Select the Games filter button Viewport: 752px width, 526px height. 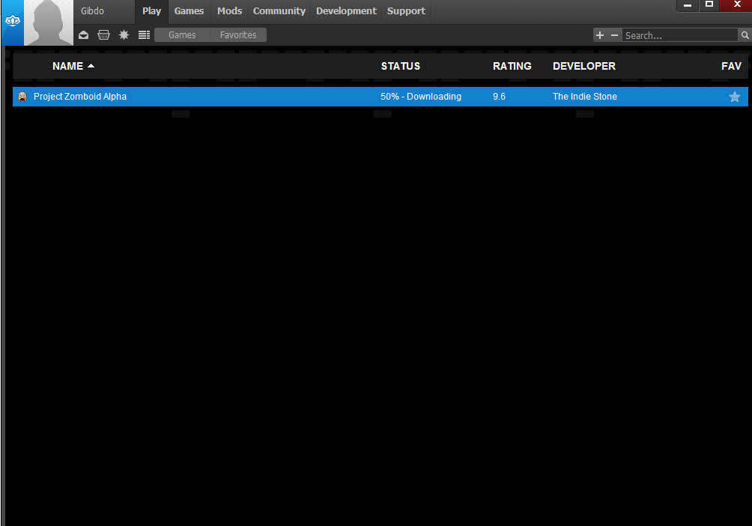(182, 35)
